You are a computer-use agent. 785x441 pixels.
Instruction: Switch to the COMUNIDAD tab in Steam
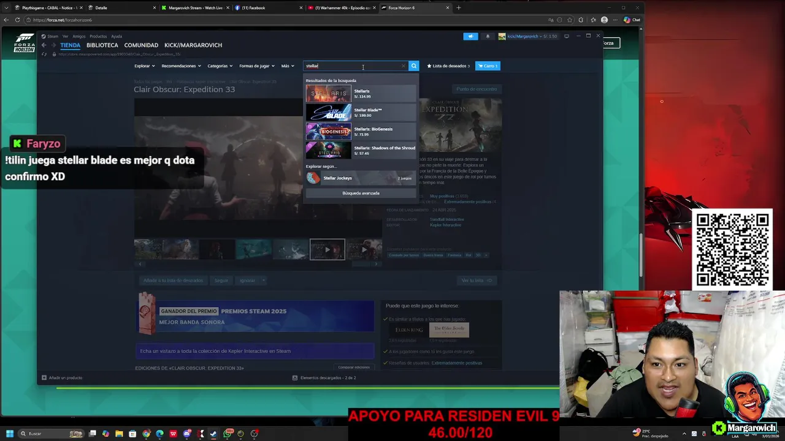click(141, 45)
